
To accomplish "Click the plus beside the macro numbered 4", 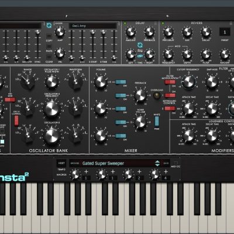I will [x=166, y=171].
